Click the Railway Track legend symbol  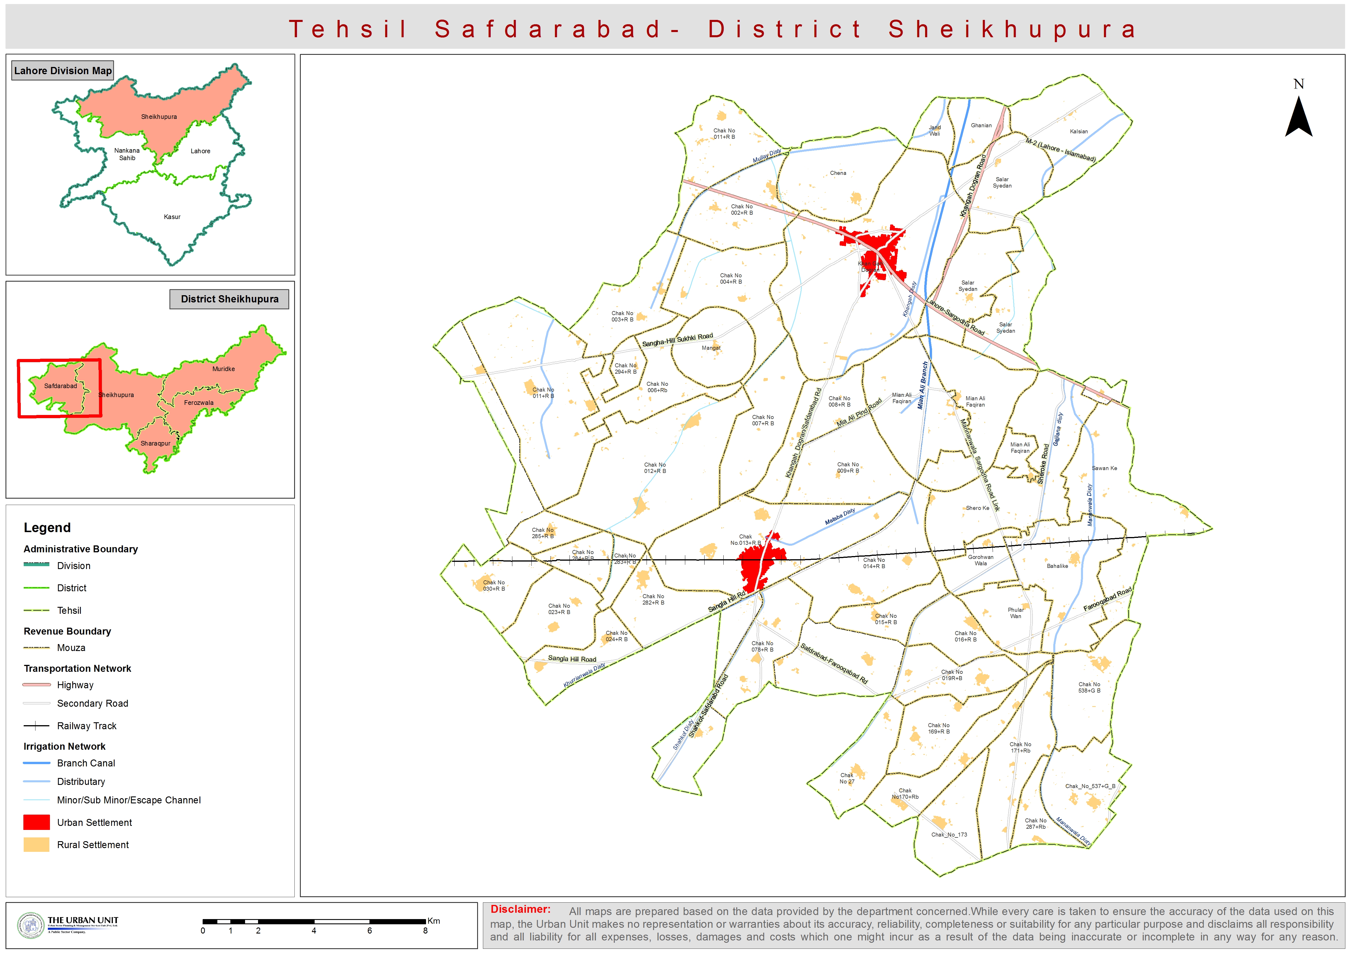(36, 725)
